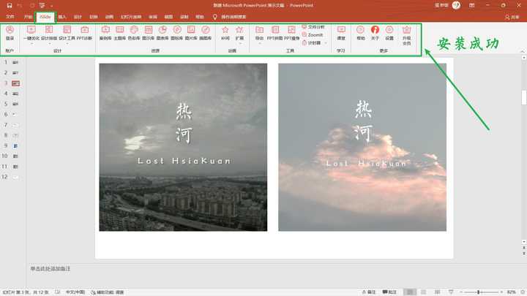Switch to Normal view in status bar
The image size is (527, 296).
coord(410,292)
